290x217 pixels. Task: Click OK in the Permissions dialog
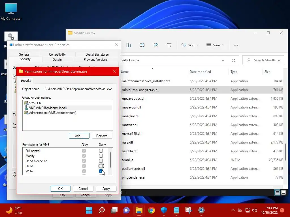tap(61, 188)
